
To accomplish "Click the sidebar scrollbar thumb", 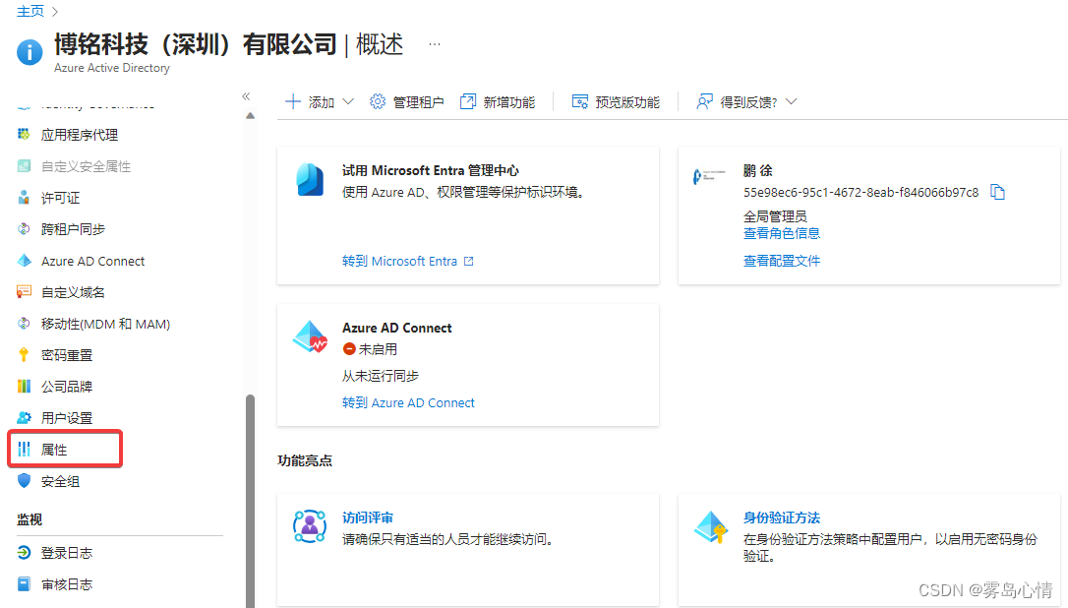I will [250, 501].
